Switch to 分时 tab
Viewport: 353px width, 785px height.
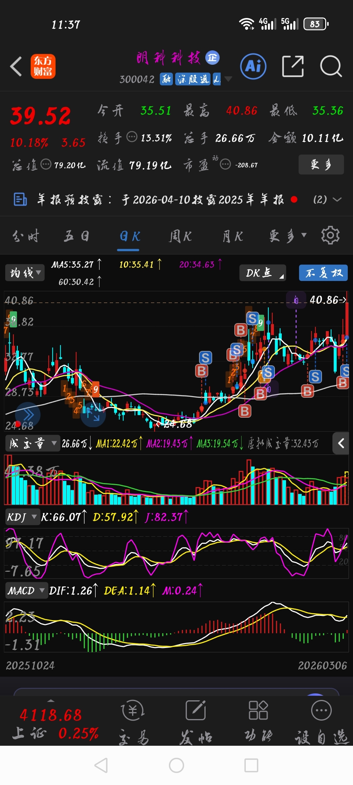coord(26,235)
